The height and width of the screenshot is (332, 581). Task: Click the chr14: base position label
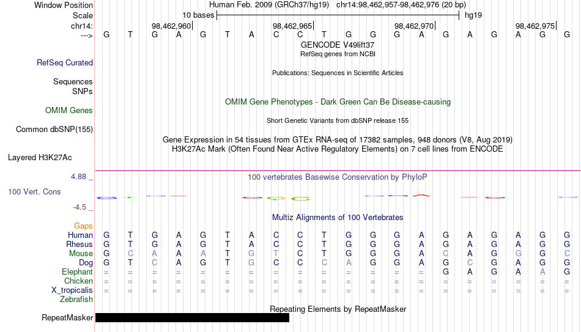81,26
